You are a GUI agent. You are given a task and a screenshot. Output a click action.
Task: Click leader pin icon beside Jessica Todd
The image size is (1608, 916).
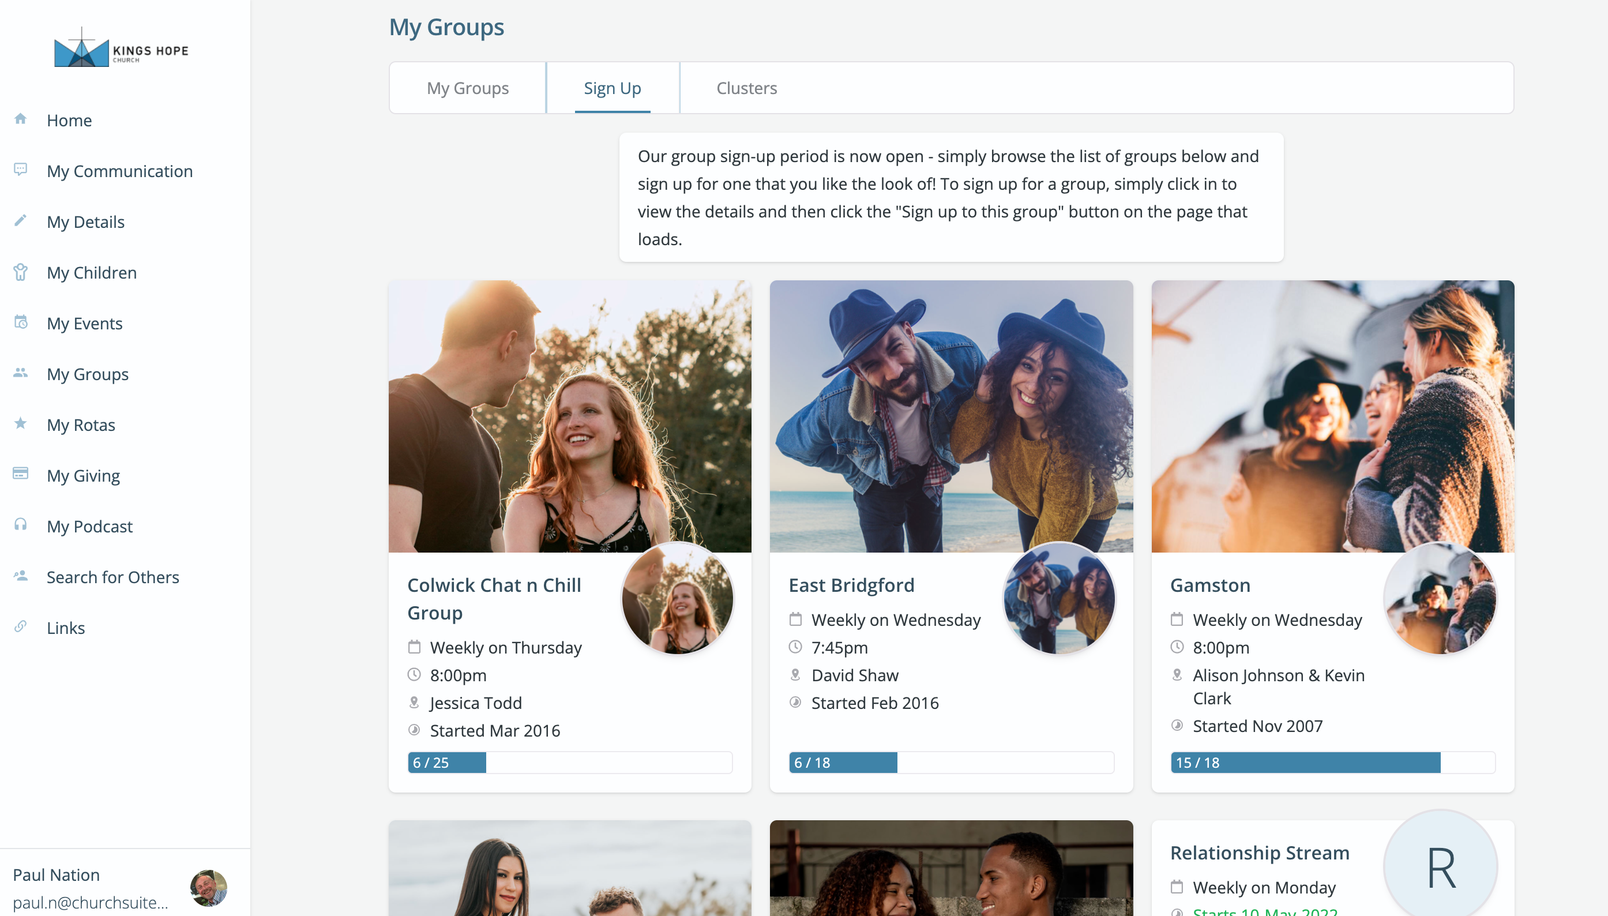pos(415,702)
